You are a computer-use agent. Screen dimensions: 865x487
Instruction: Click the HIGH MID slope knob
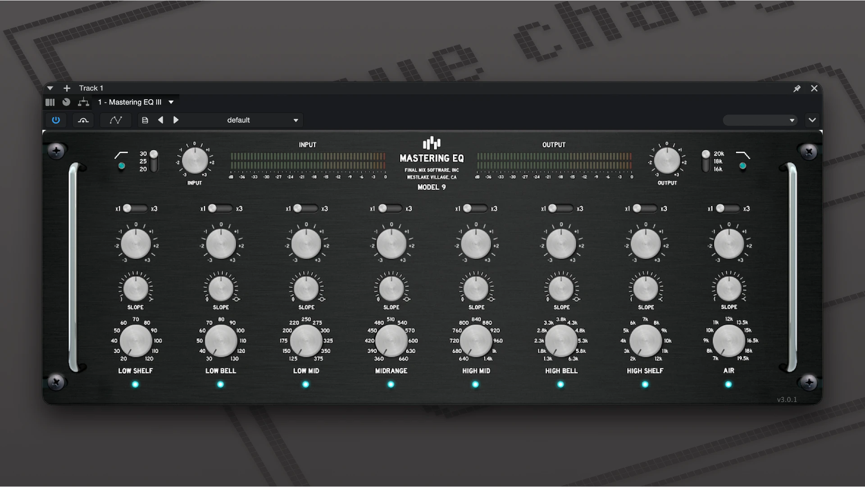[x=476, y=289]
